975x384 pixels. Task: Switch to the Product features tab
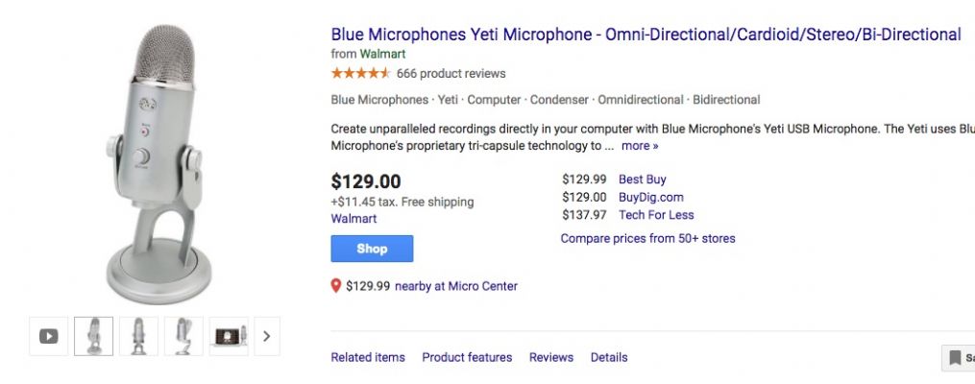click(x=467, y=357)
